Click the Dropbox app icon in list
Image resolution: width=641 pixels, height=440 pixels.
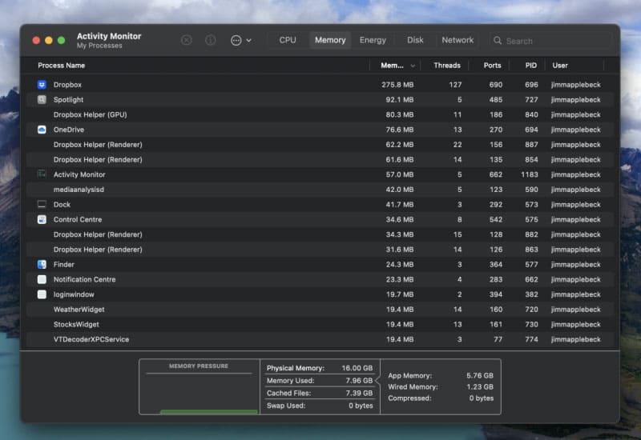(42, 85)
